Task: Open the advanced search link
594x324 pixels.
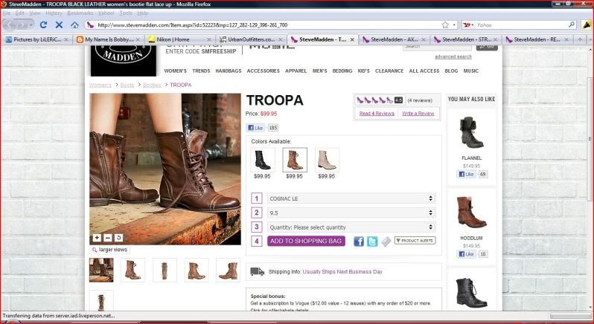Action: click(x=453, y=56)
